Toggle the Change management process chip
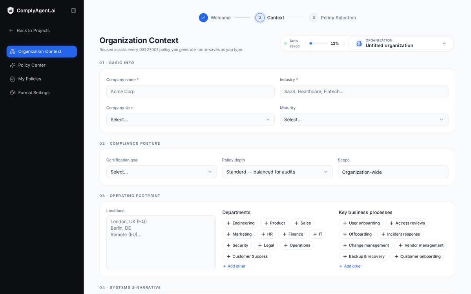471x294 pixels. (366, 245)
